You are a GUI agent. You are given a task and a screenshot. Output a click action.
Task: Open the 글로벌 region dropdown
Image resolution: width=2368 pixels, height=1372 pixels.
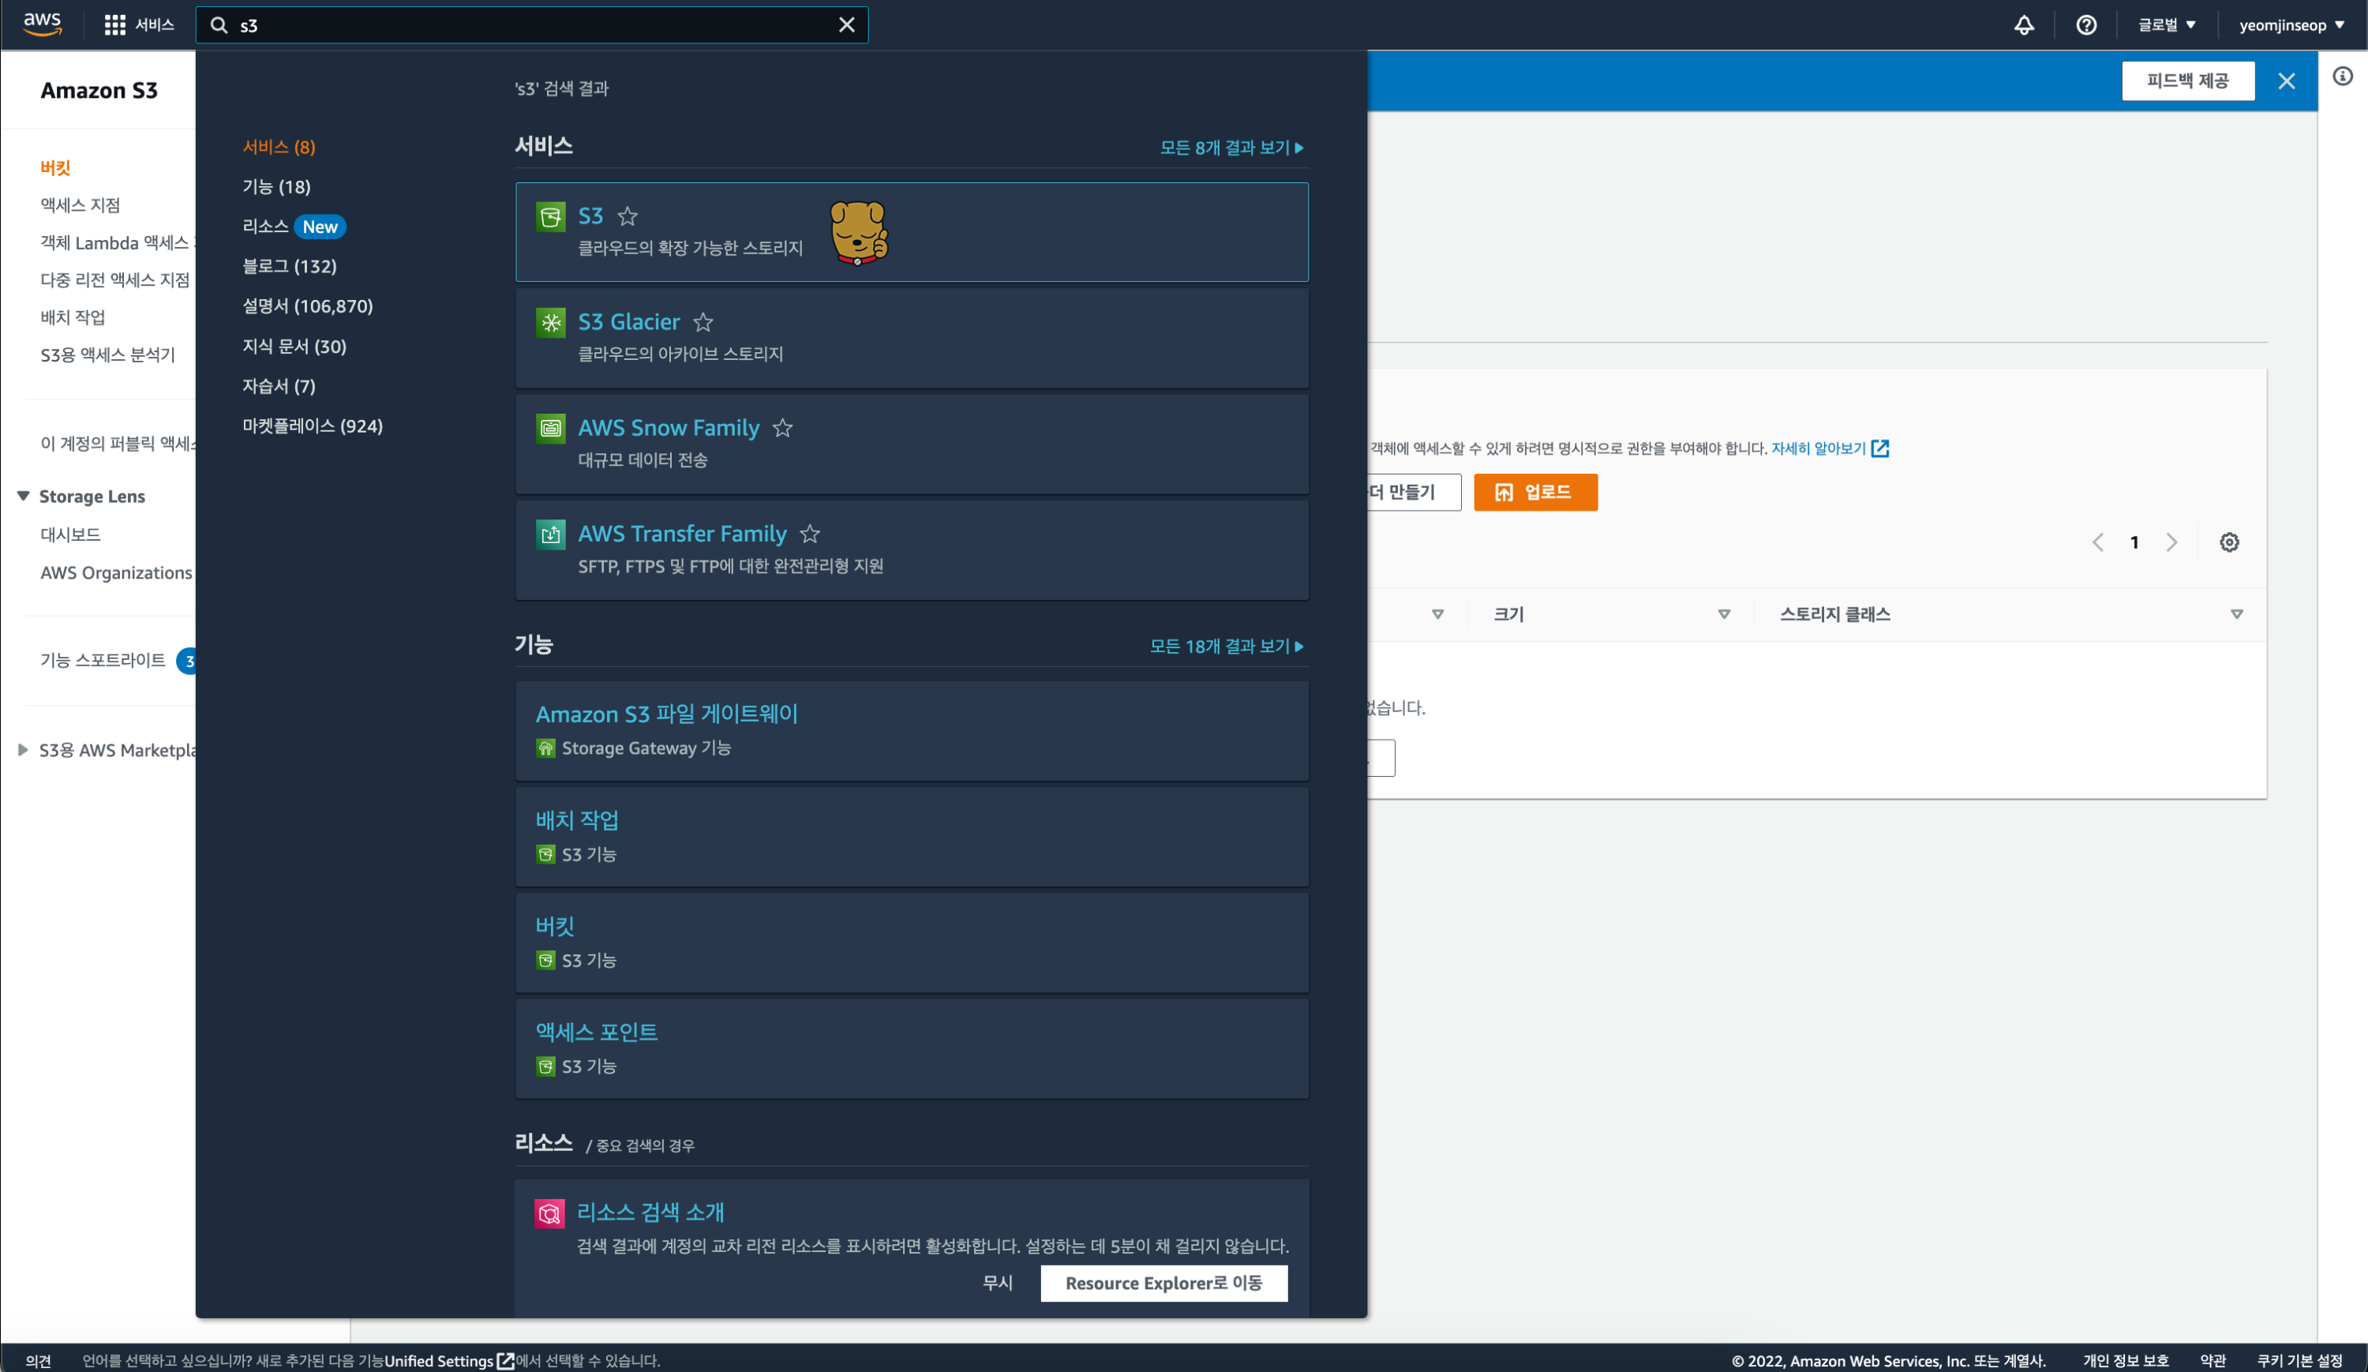point(2166,25)
